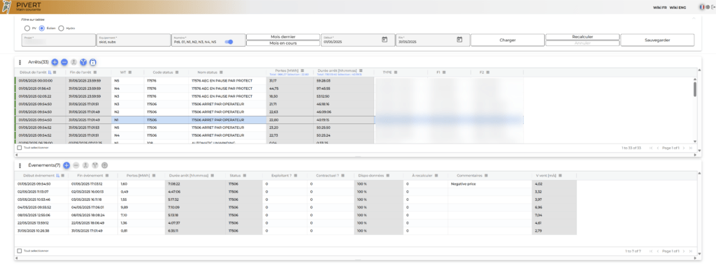The image size is (716, 265).
Task: Click the save-lock icon beside Arrêts(33)
Action: tap(93, 62)
